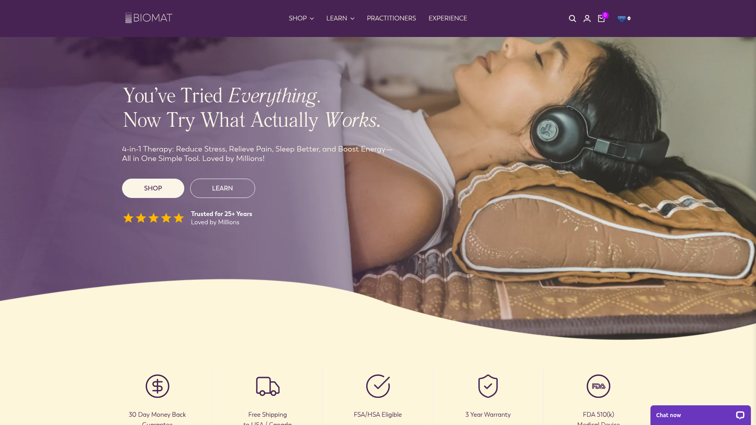Click the five gold stars rating

click(154, 218)
